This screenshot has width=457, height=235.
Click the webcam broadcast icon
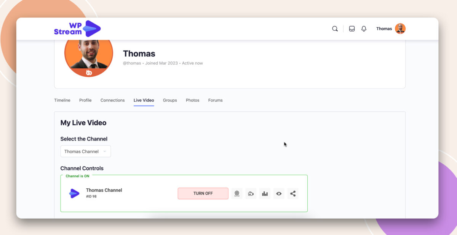pos(237,194)
